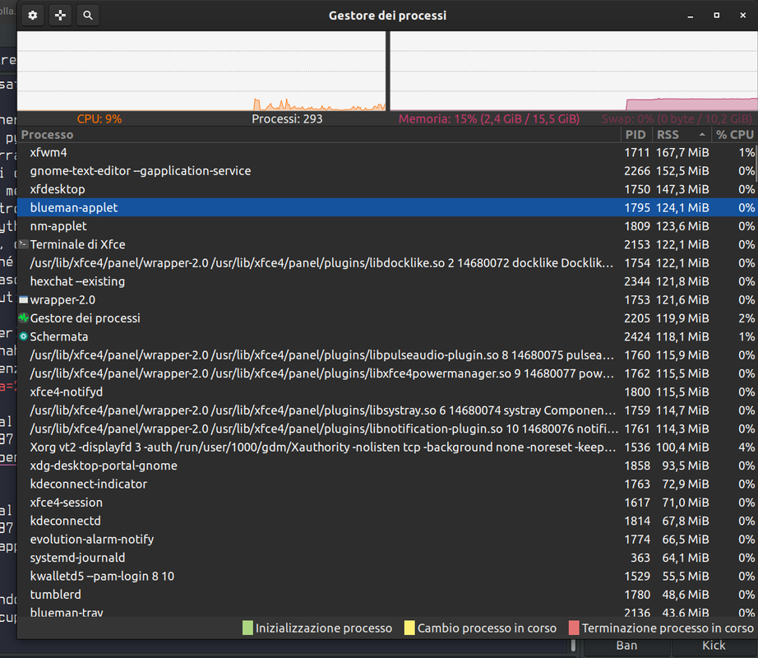Click the CPU usage graph
Image resolution: width=758 pixels, height=658 pixels.
pos(201,71)
